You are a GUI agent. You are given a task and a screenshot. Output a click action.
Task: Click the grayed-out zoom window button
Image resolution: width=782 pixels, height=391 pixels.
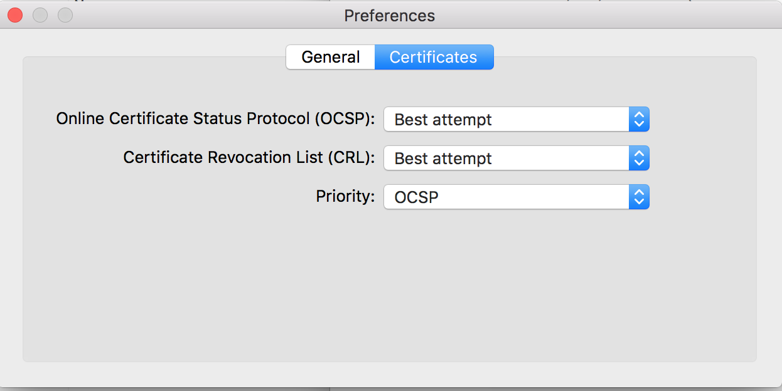click(65, 15)
